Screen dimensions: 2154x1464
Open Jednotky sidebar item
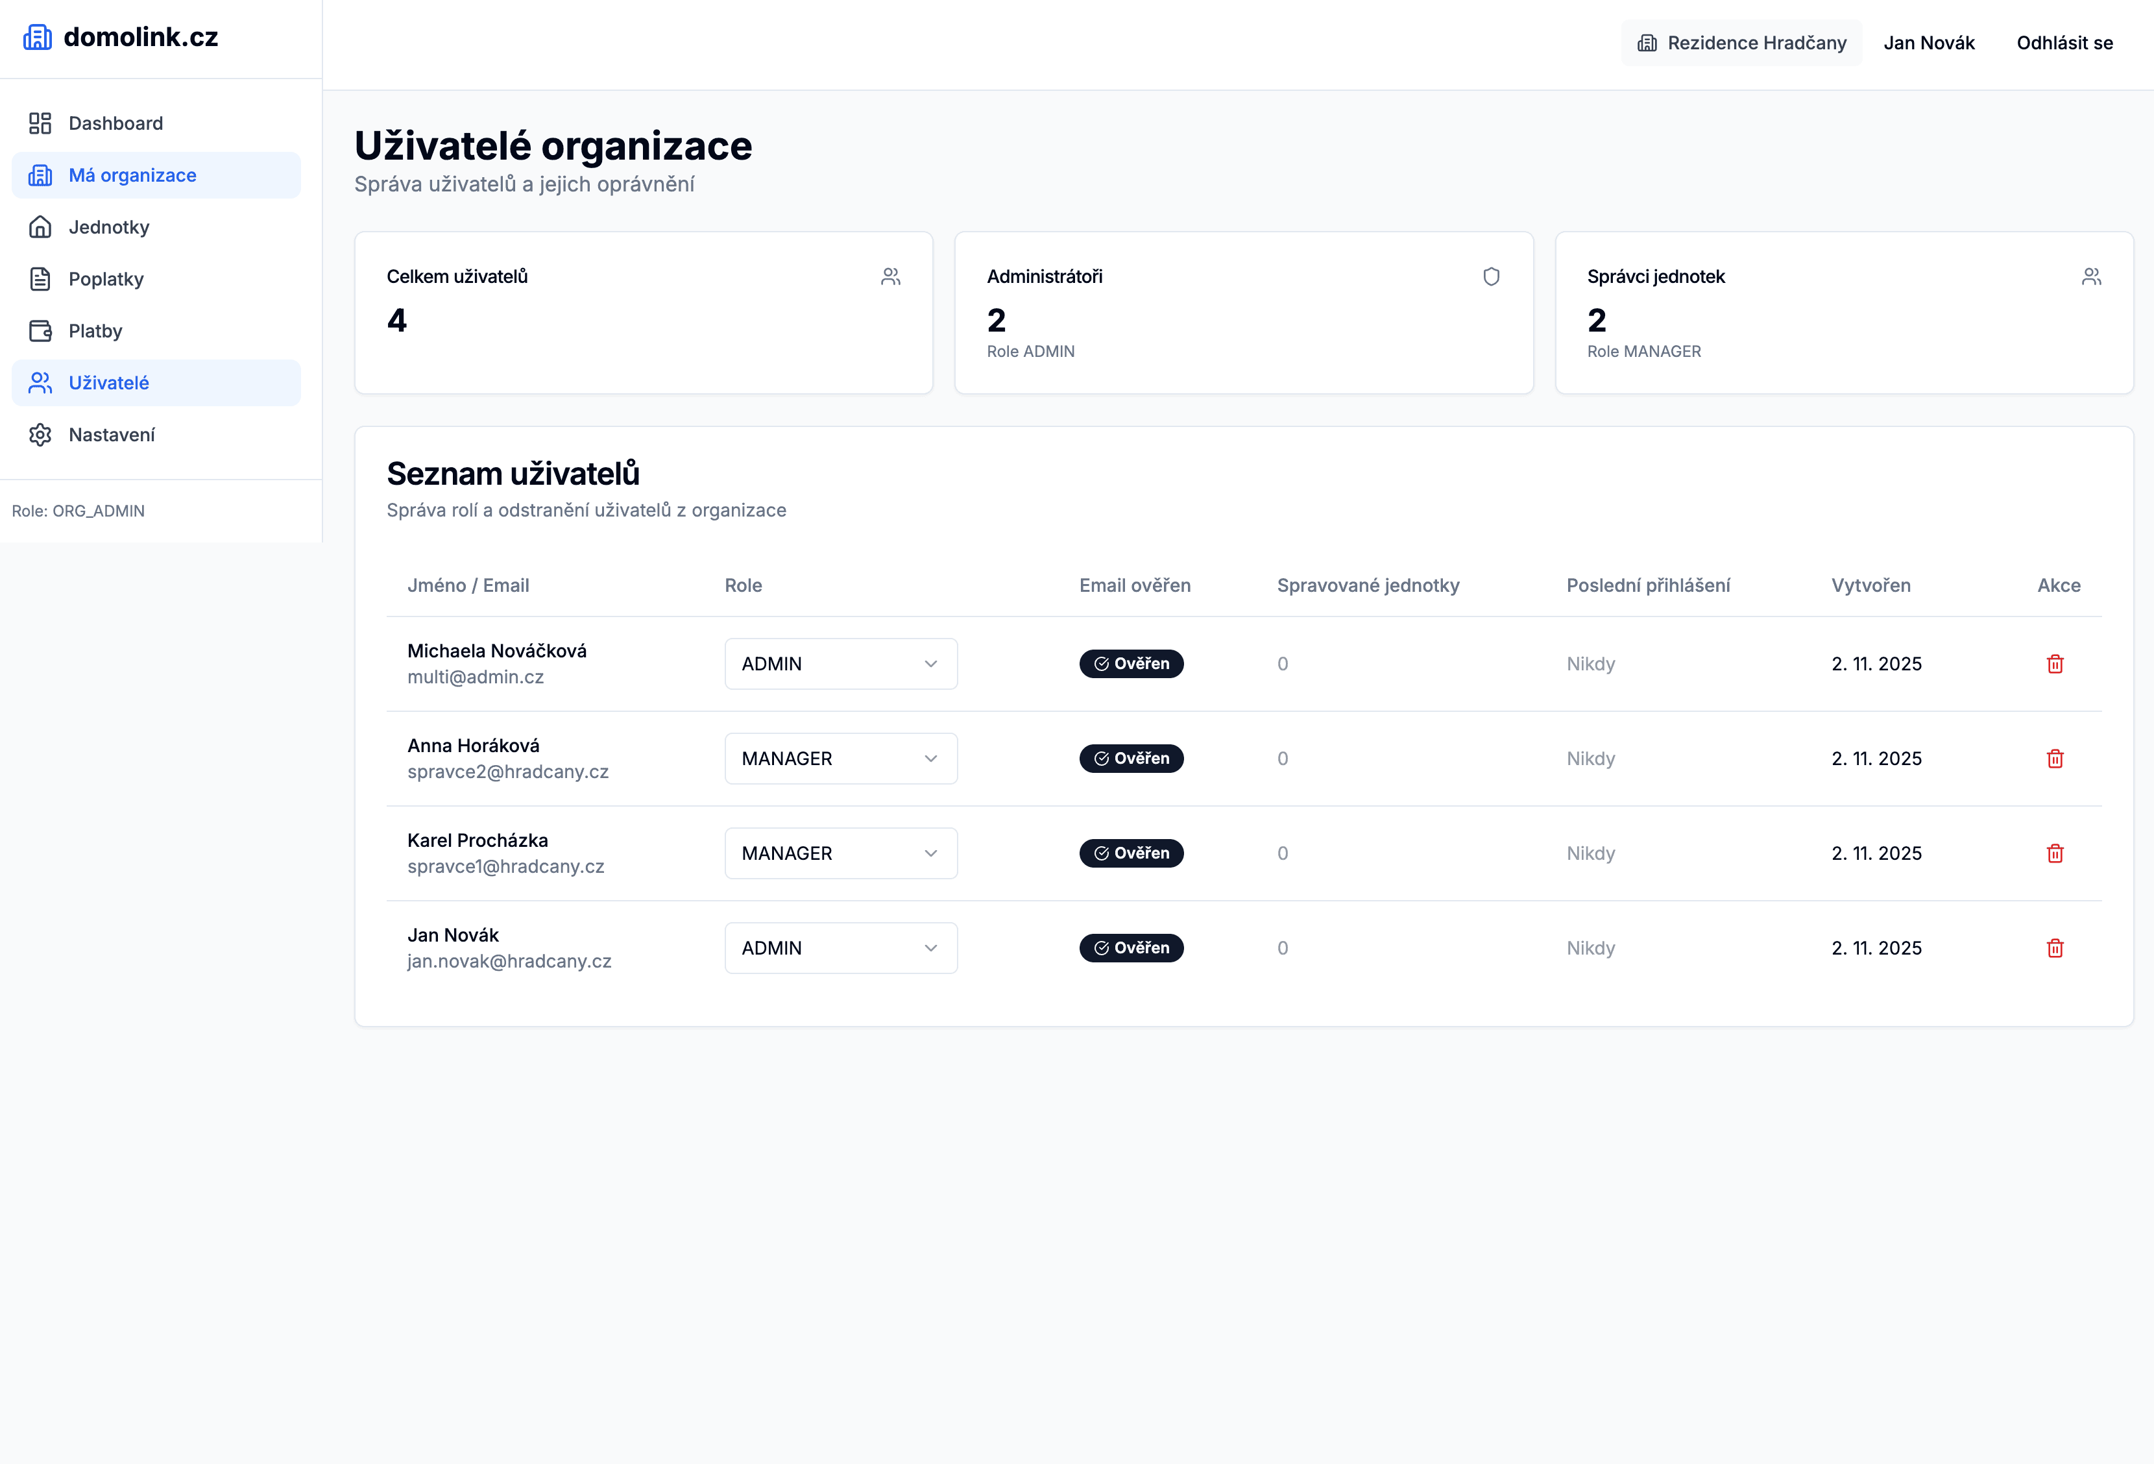(x=108, y=227)
